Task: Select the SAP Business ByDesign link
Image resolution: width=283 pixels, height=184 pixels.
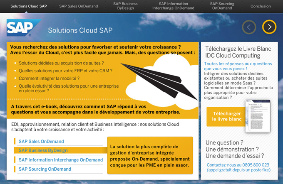Action: click(x=43, y=150)
